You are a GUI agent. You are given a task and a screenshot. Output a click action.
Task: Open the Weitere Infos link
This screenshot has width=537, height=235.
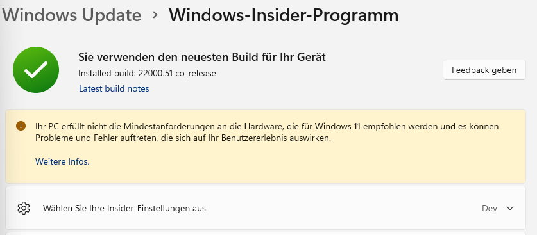click(62, 161)
